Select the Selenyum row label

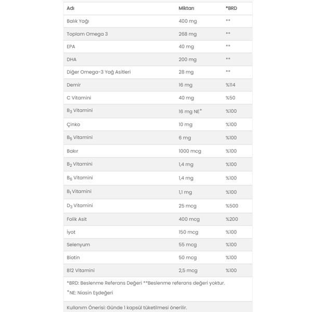pyautogui.click(x=79, y=244)
